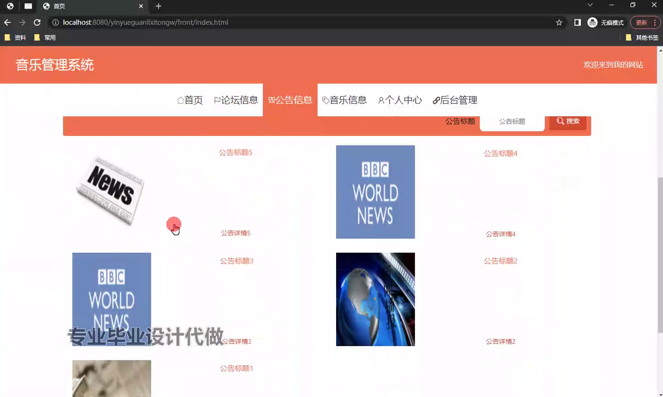Open the tab search dropdown arrow

coord(590,5)
